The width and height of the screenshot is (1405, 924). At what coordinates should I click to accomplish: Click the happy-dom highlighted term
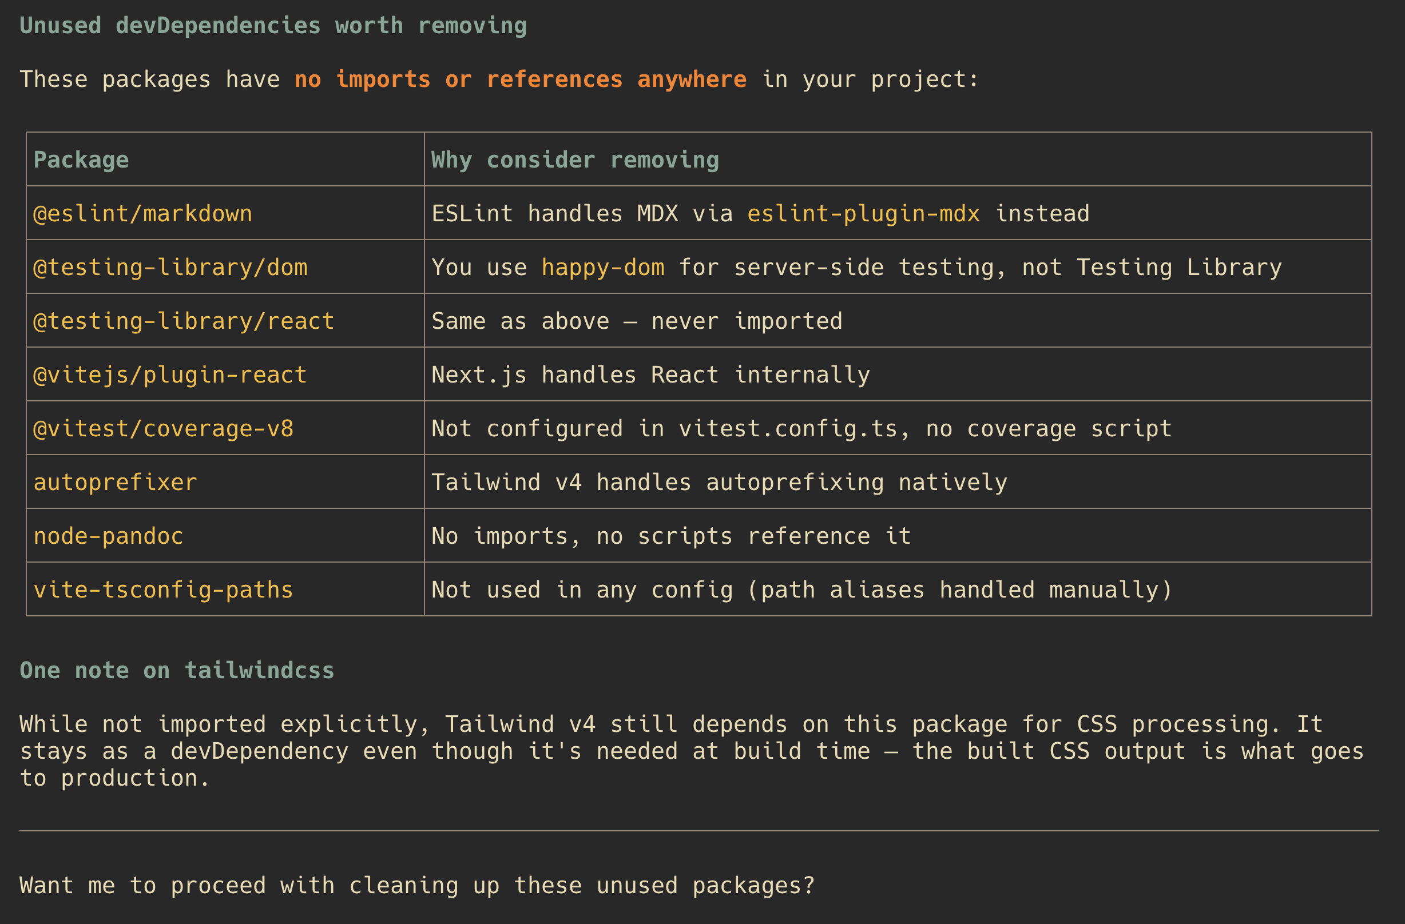pos(604,267)
